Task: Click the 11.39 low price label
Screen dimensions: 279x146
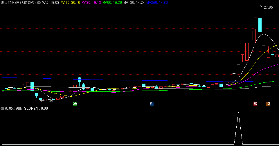Action: coord(48,101)
